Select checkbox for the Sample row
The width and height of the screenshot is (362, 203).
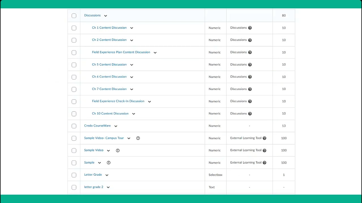point(74,163)
